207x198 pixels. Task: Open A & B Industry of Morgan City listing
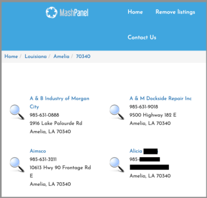click(x=60, y=103)
